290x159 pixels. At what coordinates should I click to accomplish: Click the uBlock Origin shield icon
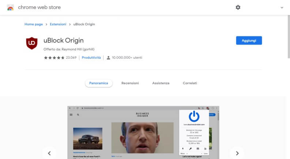(32, 43)
